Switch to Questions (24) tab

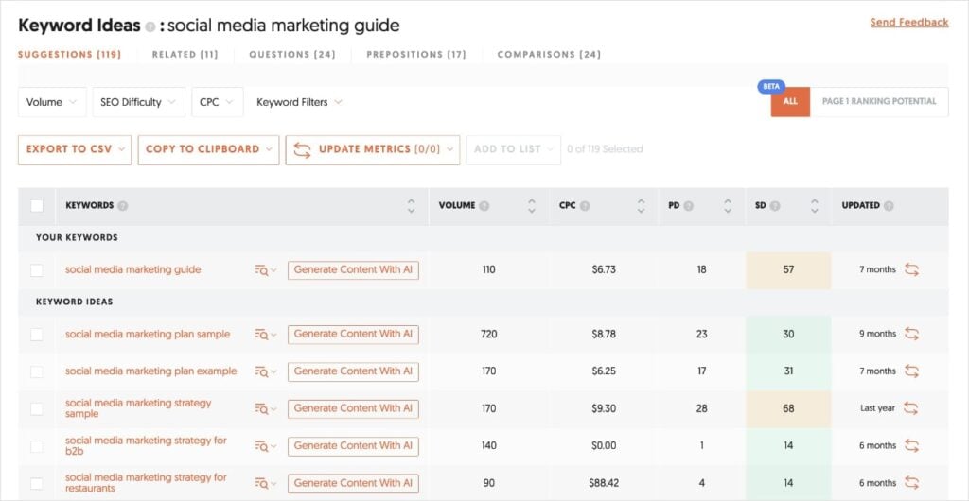pyautogui.click(x=292, y=54)
